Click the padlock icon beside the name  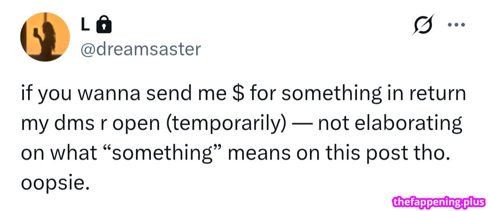pyautogui.click(x=104, y=26)
